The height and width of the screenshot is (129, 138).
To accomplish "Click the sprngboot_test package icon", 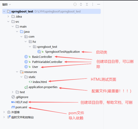I will click(x=34, y=47).
